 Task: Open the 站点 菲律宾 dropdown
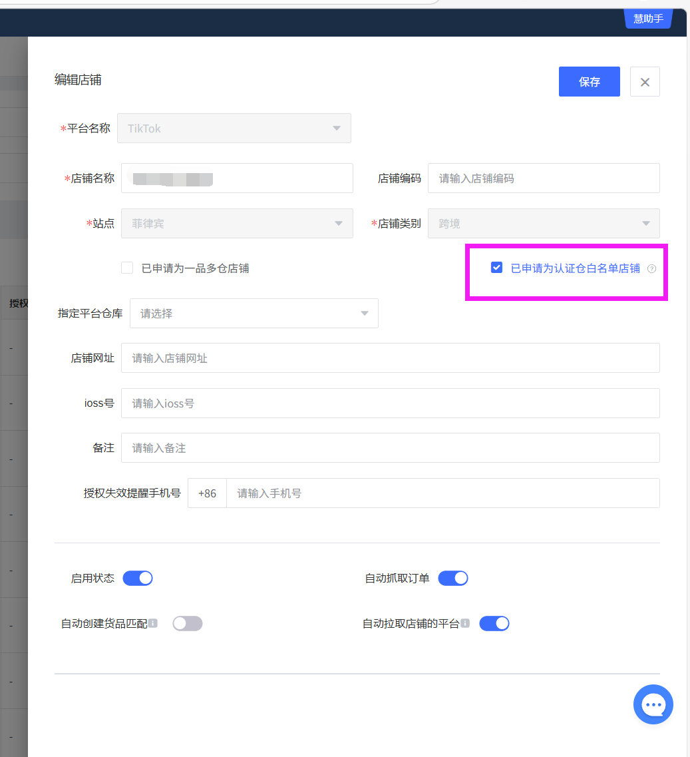(x=236, y=224)
